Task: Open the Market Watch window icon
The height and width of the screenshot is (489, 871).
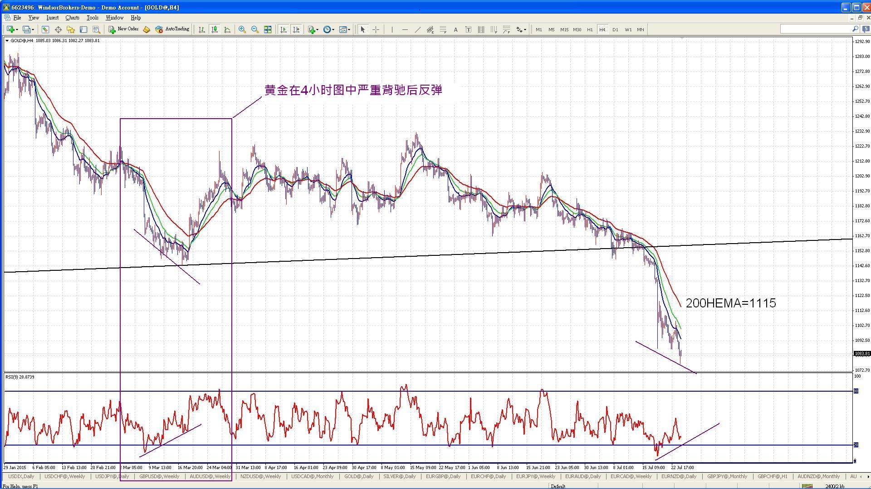Action: coord(45,29)
